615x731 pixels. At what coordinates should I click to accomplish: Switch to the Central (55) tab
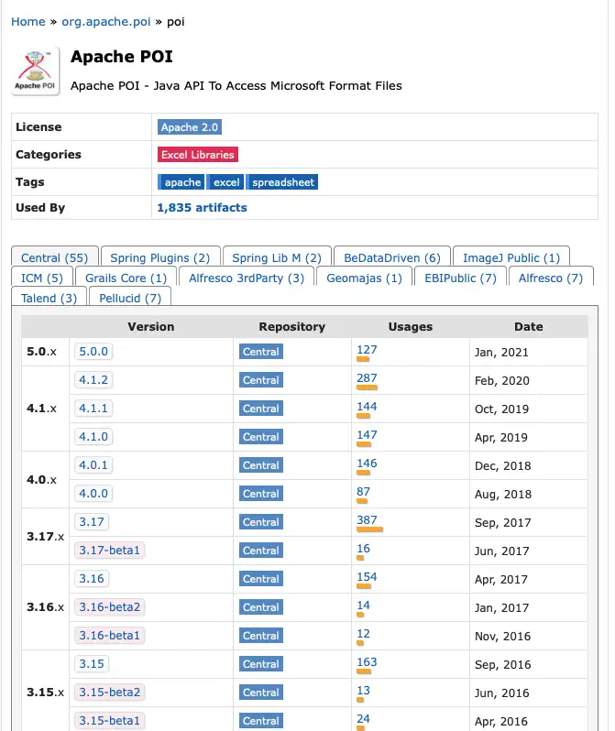(55, 257)
